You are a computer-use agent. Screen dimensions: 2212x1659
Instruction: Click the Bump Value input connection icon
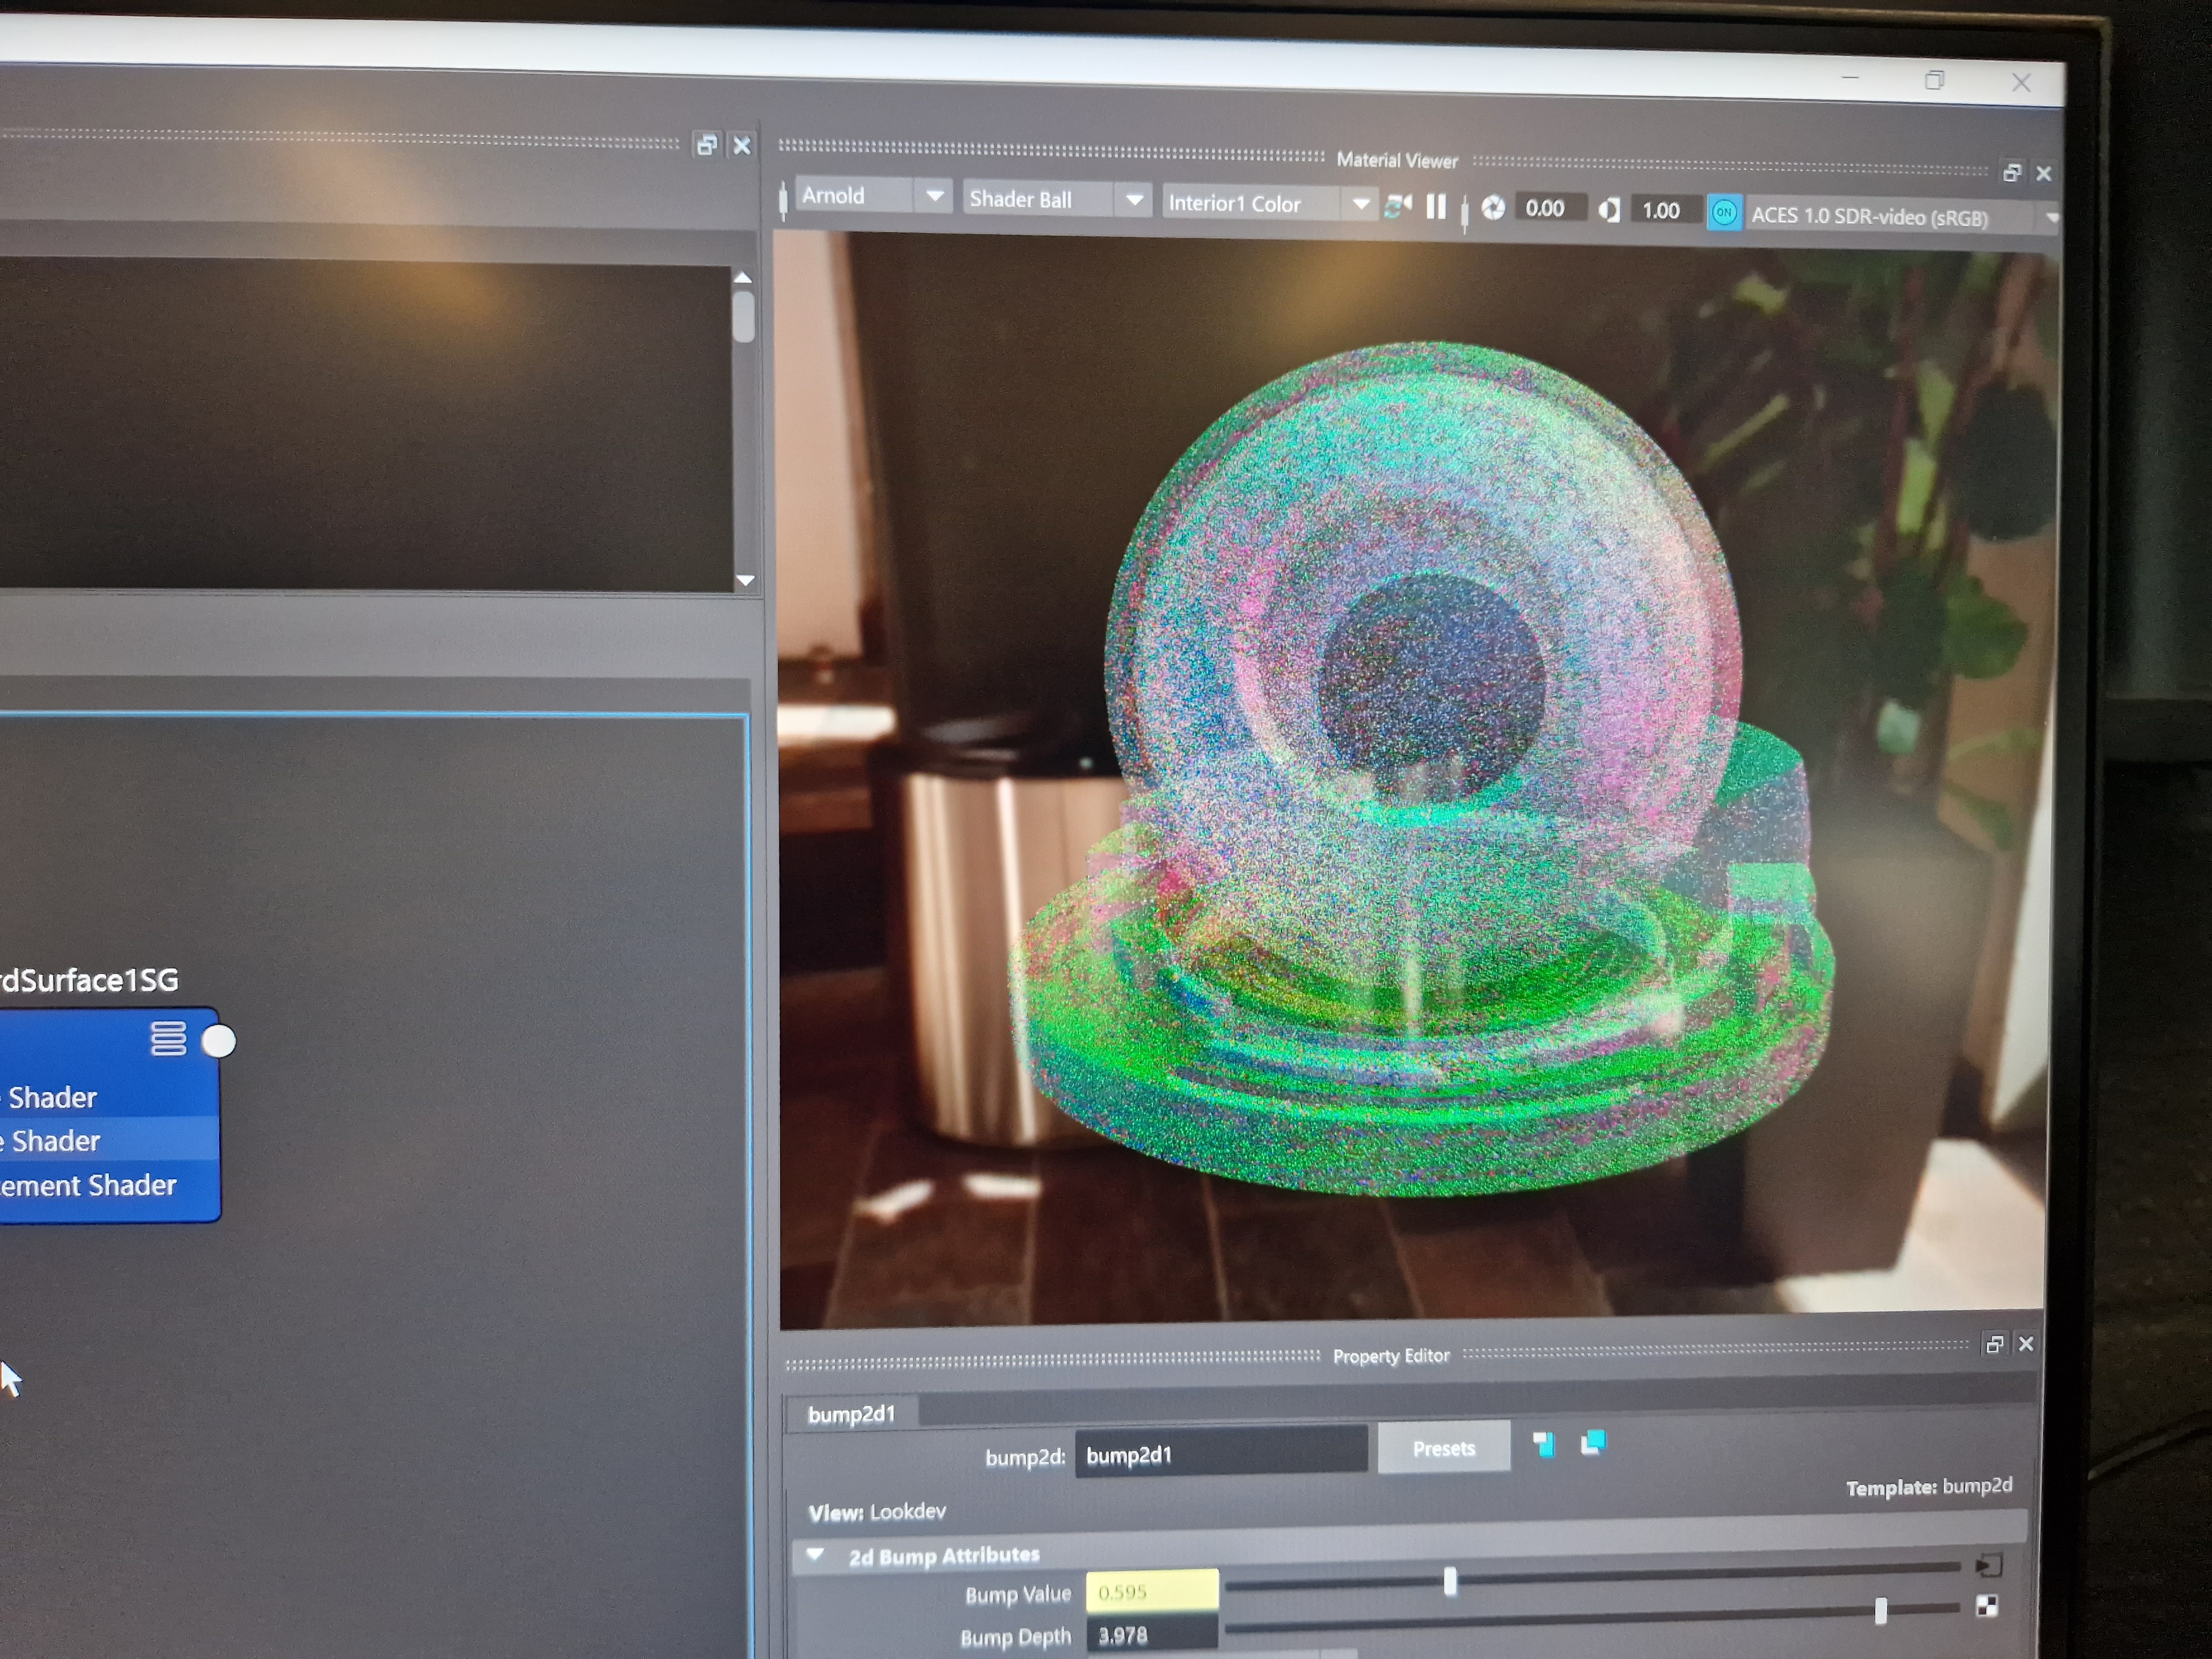coord(1988,1565)
